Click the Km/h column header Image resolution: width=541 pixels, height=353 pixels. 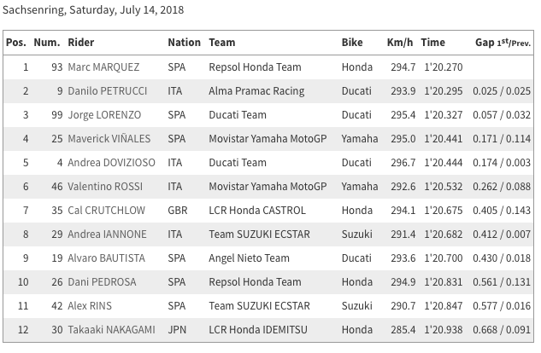400,43
